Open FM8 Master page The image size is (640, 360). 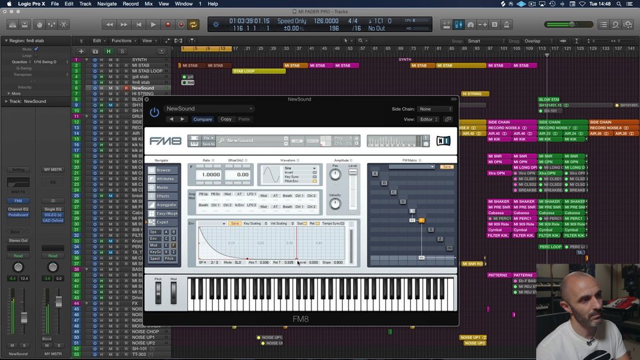tap(163, 187)
